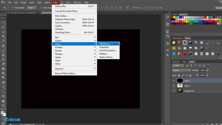Viewport: 222px width, 125px height.
Task: Select Layer 2 thumbnail
Action: pyautogui.click(x=180, y=81)
